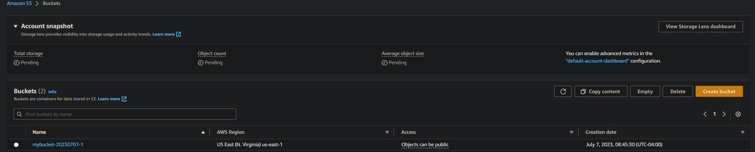Screen dimensions: 755x152
Task: Click View Storage Lens dashboard button
Action: tap(701, 27)
